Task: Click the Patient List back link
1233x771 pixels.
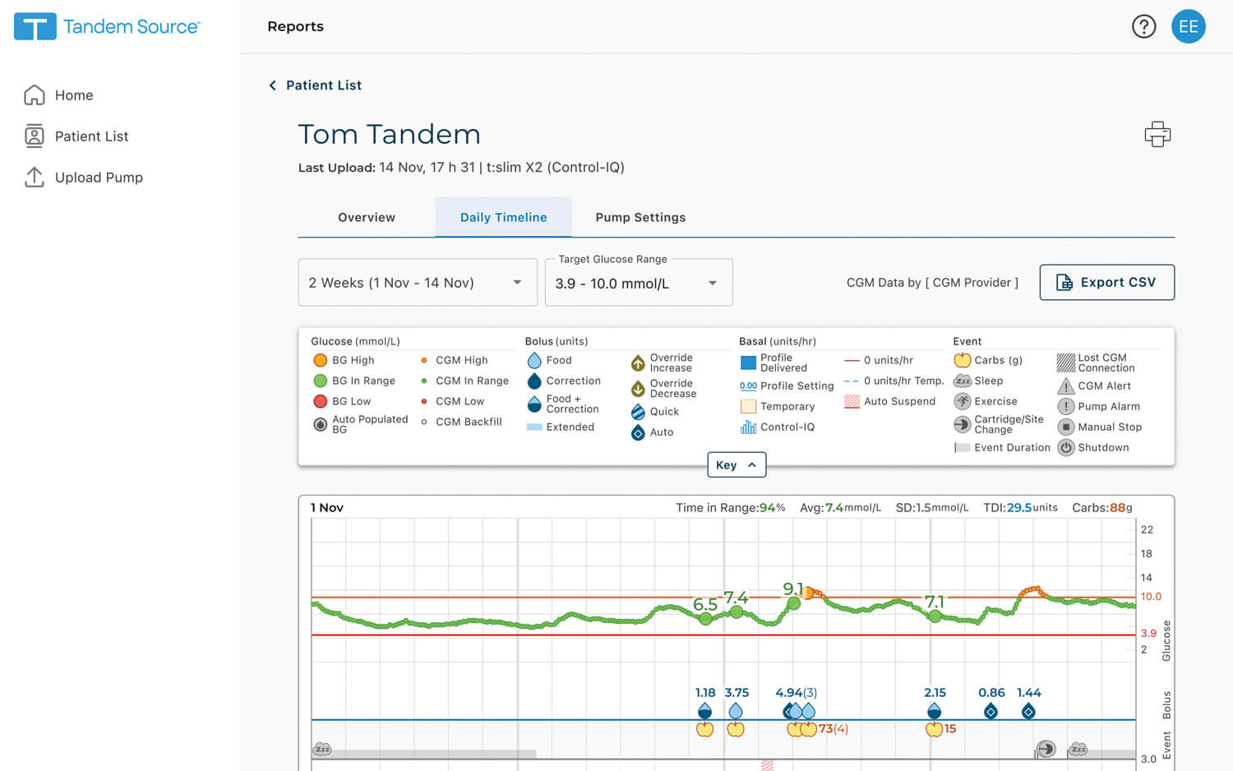Action: pyautogui.click(x=324, y=85)
